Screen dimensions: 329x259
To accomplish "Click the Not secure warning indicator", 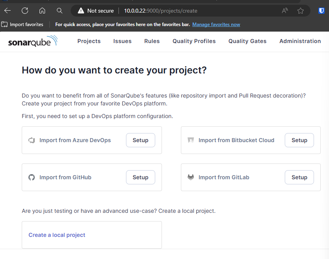I will 96,11.
